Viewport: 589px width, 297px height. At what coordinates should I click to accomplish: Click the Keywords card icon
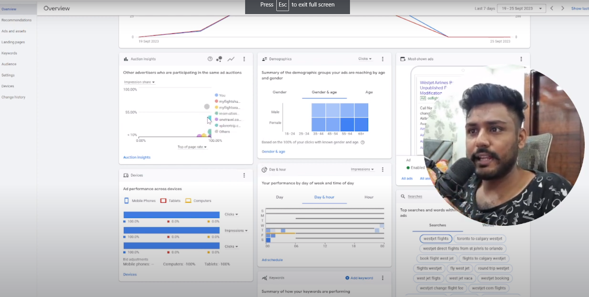click(264, 278)
